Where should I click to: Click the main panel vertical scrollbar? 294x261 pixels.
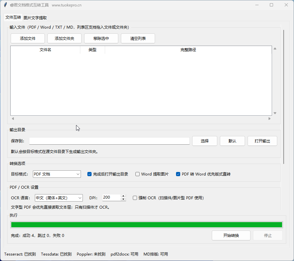284,97
